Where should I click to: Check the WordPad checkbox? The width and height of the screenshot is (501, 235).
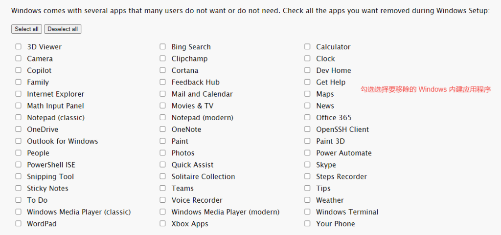click(18, 224)
